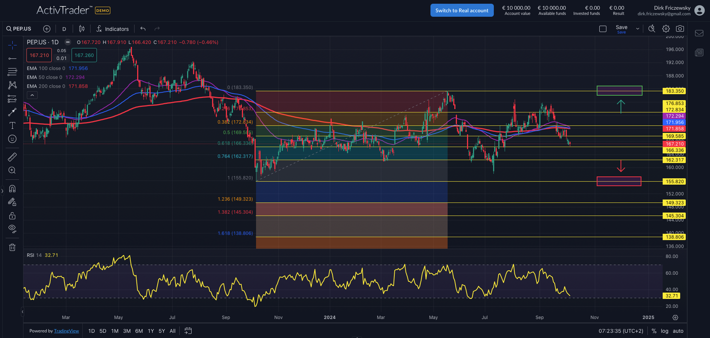Toggle lock all drawing tools
Image resolution: width=710 pixels, height=338 pixels.
click(x=12, y=216)
